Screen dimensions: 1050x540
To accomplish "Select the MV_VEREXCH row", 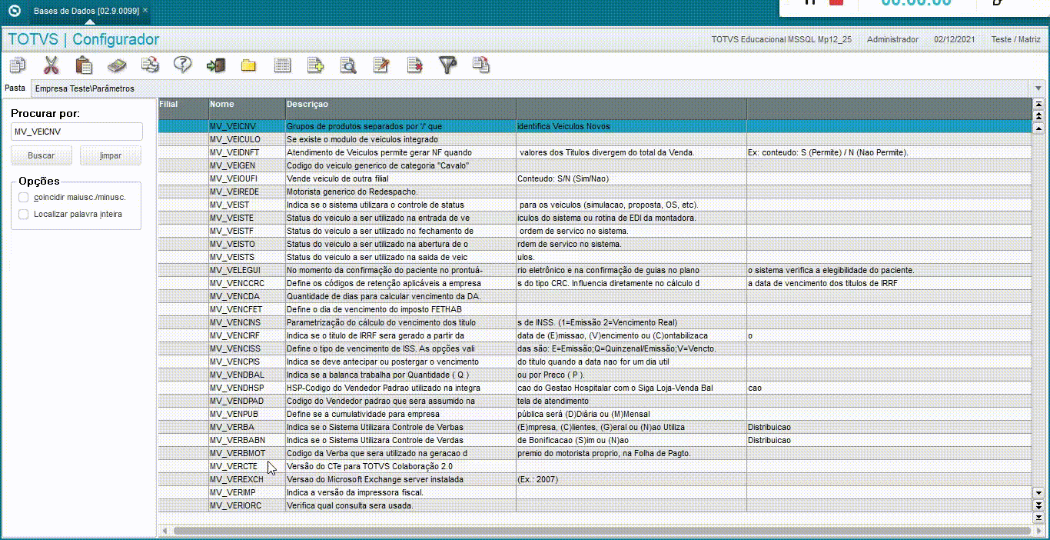I will point(594,479).
